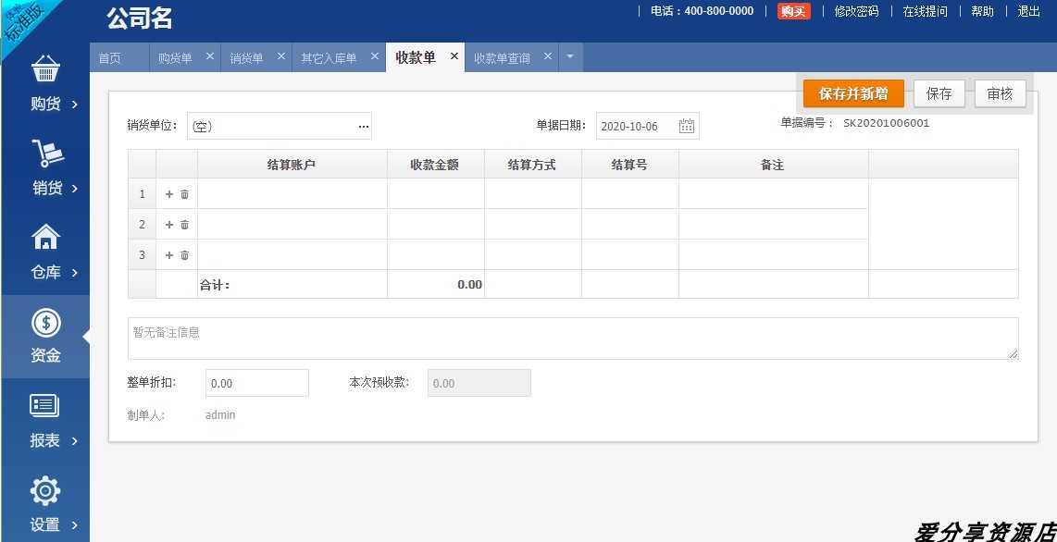Close the 其它入库单 tab
Viewport: 1057px width, 542px height.
pos(374,56)
